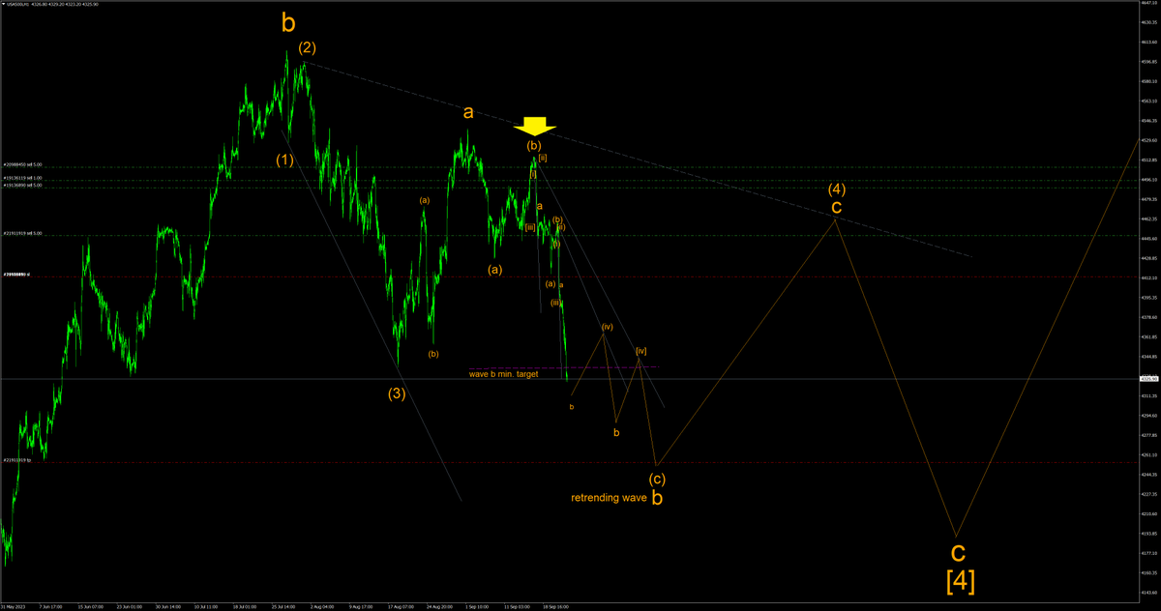Select the '(3)' wave label
Image resolution: width=1161 pixels, height=611 pixels.
coord(397,393)
